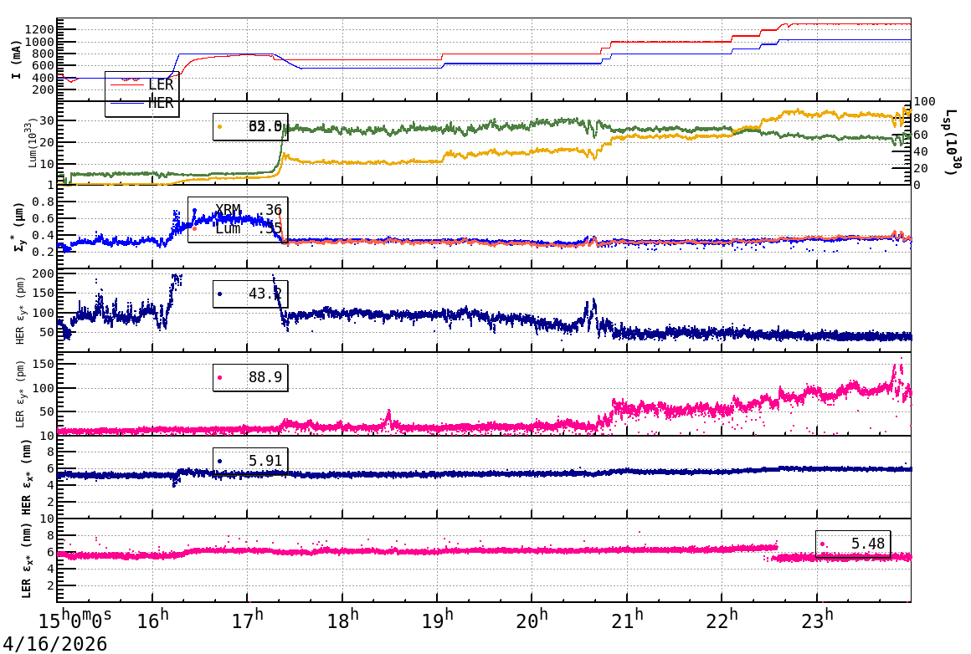Click the 16h time tick label

pyautogui.click(x=153, y=620)
